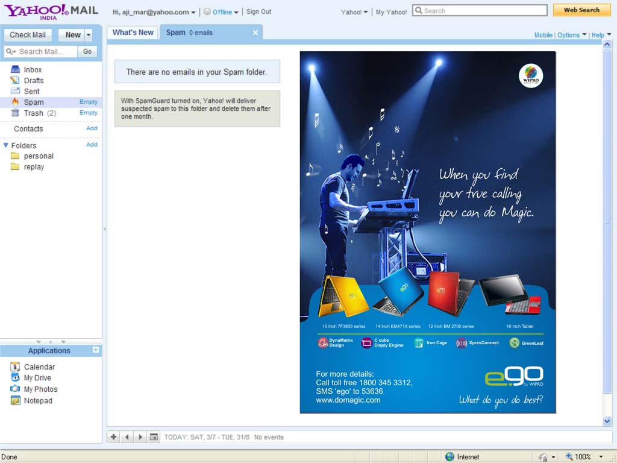Switch to What's New tab
617x463 pixels.
133,33
